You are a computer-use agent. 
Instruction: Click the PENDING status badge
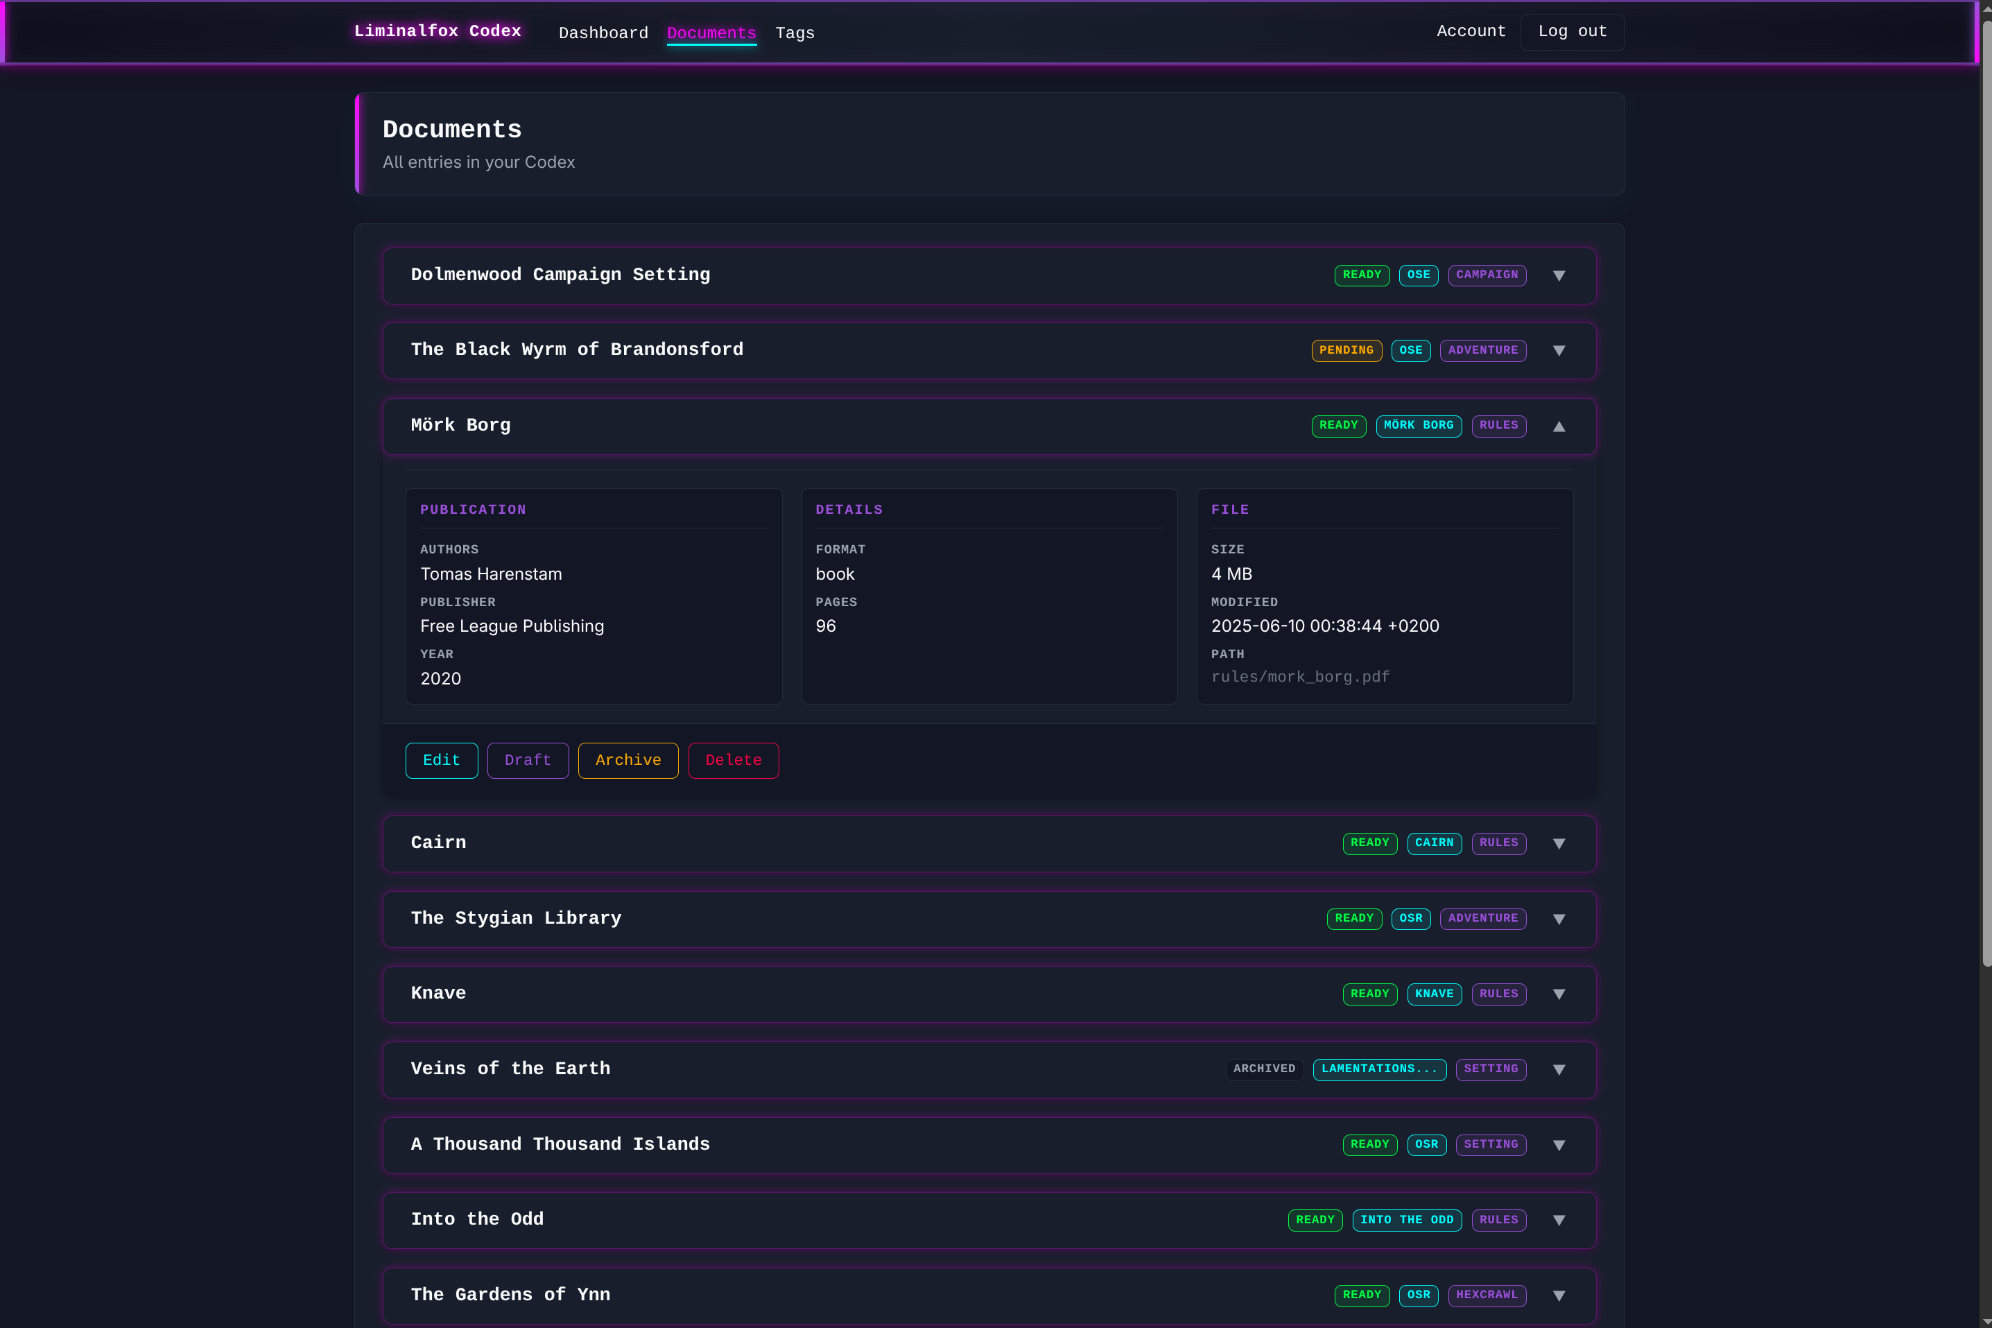(x=1346, y=351)
